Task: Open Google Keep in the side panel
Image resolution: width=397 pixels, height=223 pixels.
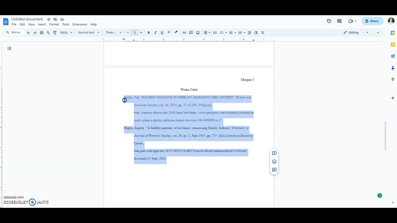Action: click(393, 45)
